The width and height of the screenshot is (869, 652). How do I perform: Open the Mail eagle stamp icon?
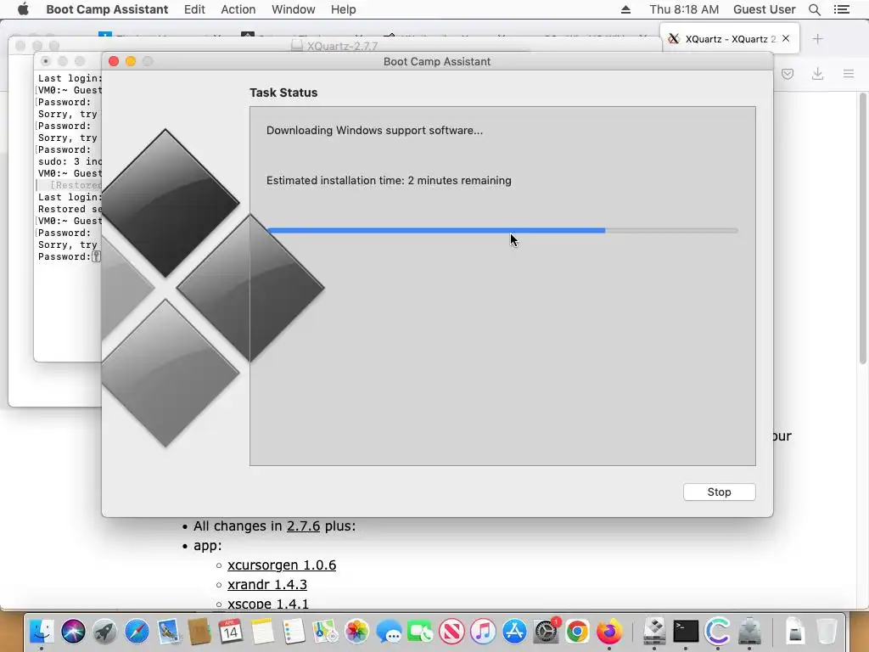pyautogui.click(x=168, y=632)
